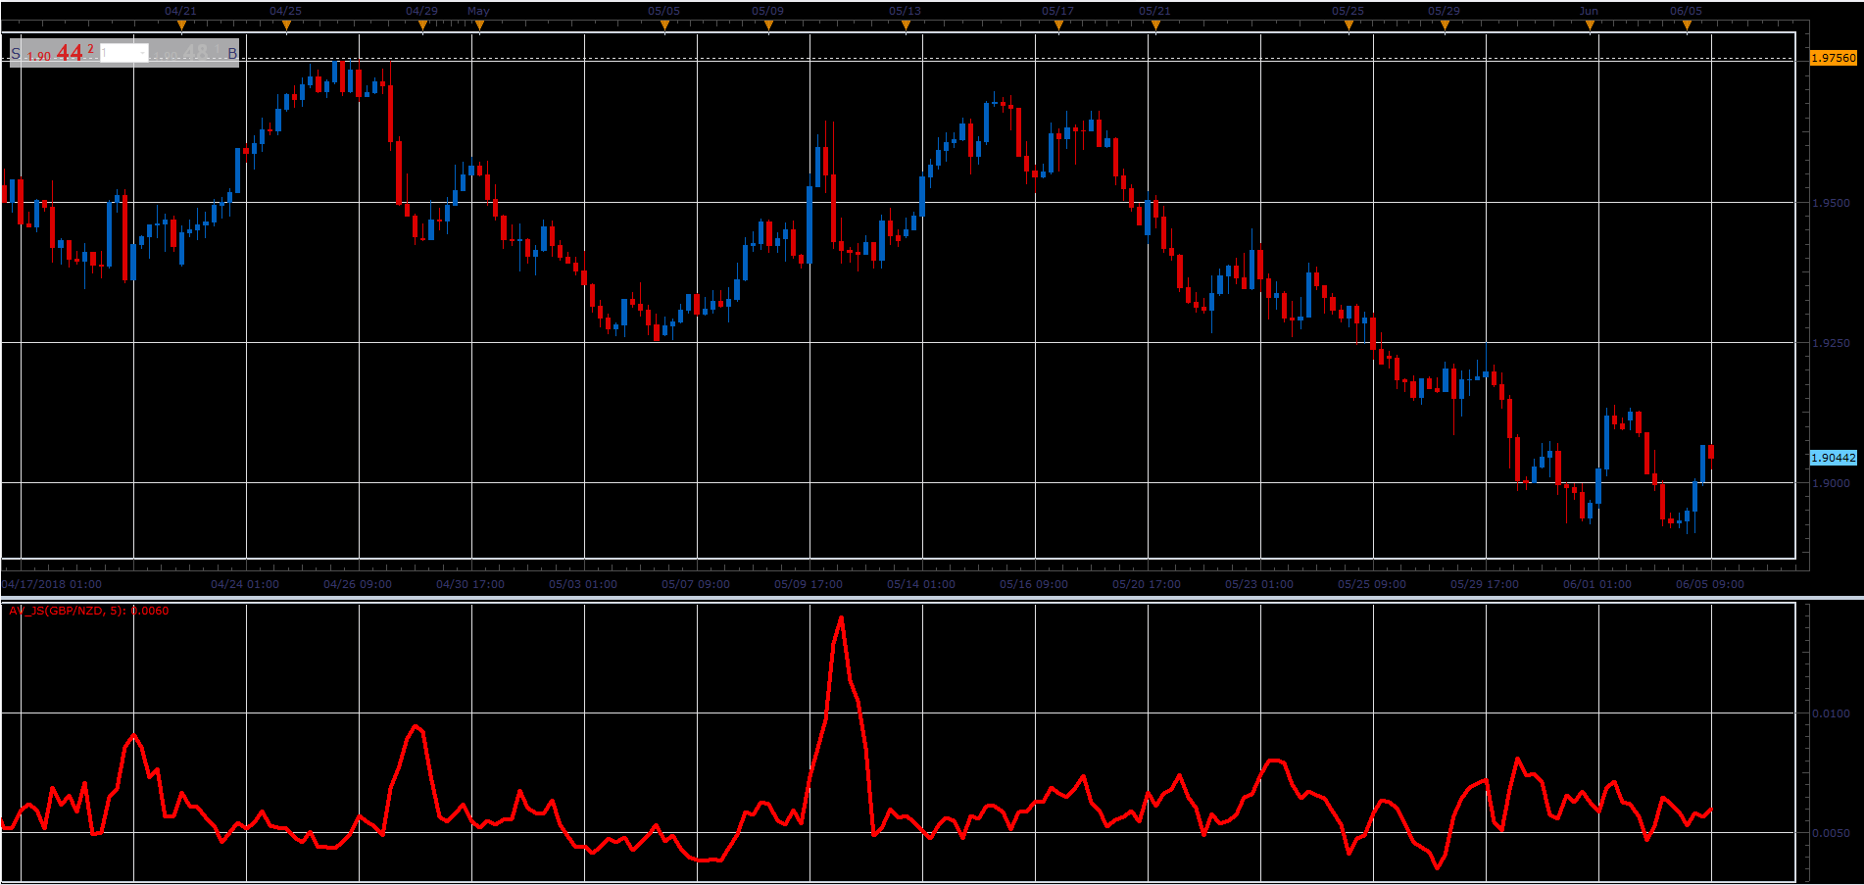Click the 04/17/2018 01:00 time axis label

(52, 584)
